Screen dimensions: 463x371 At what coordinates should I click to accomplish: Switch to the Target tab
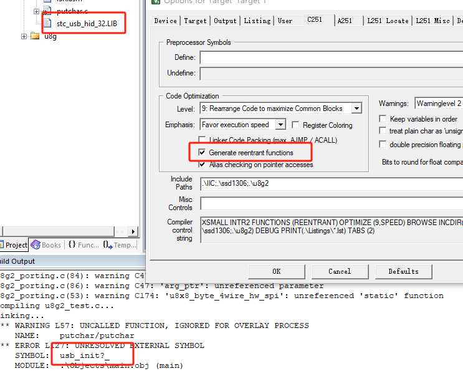pos(195,21)
